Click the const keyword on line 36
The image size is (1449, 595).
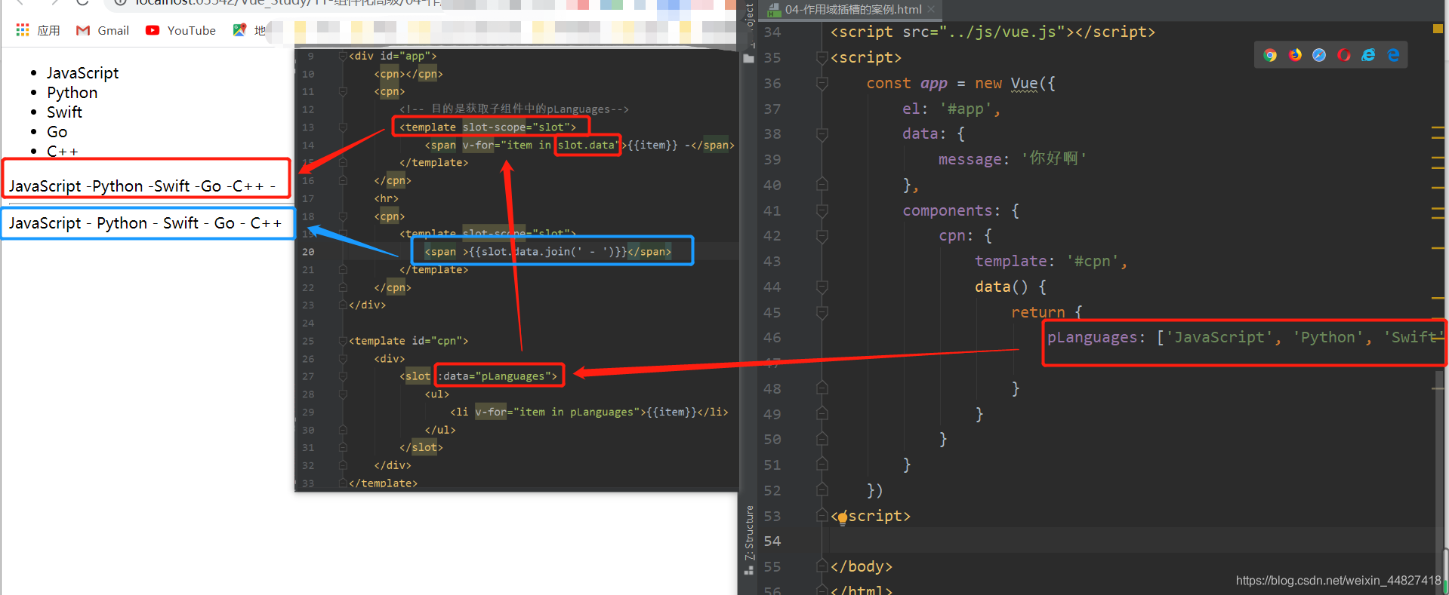pyautogui.click(x=889, y=83)
